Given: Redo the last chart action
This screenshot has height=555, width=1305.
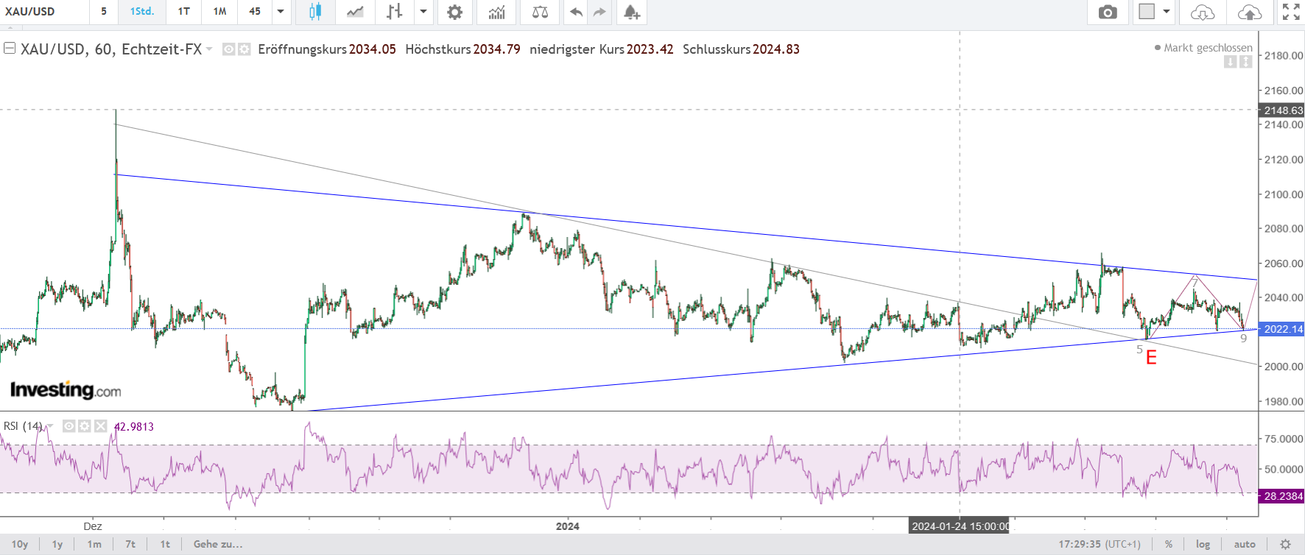Looking at the screenshot, I should click(599, 12).
